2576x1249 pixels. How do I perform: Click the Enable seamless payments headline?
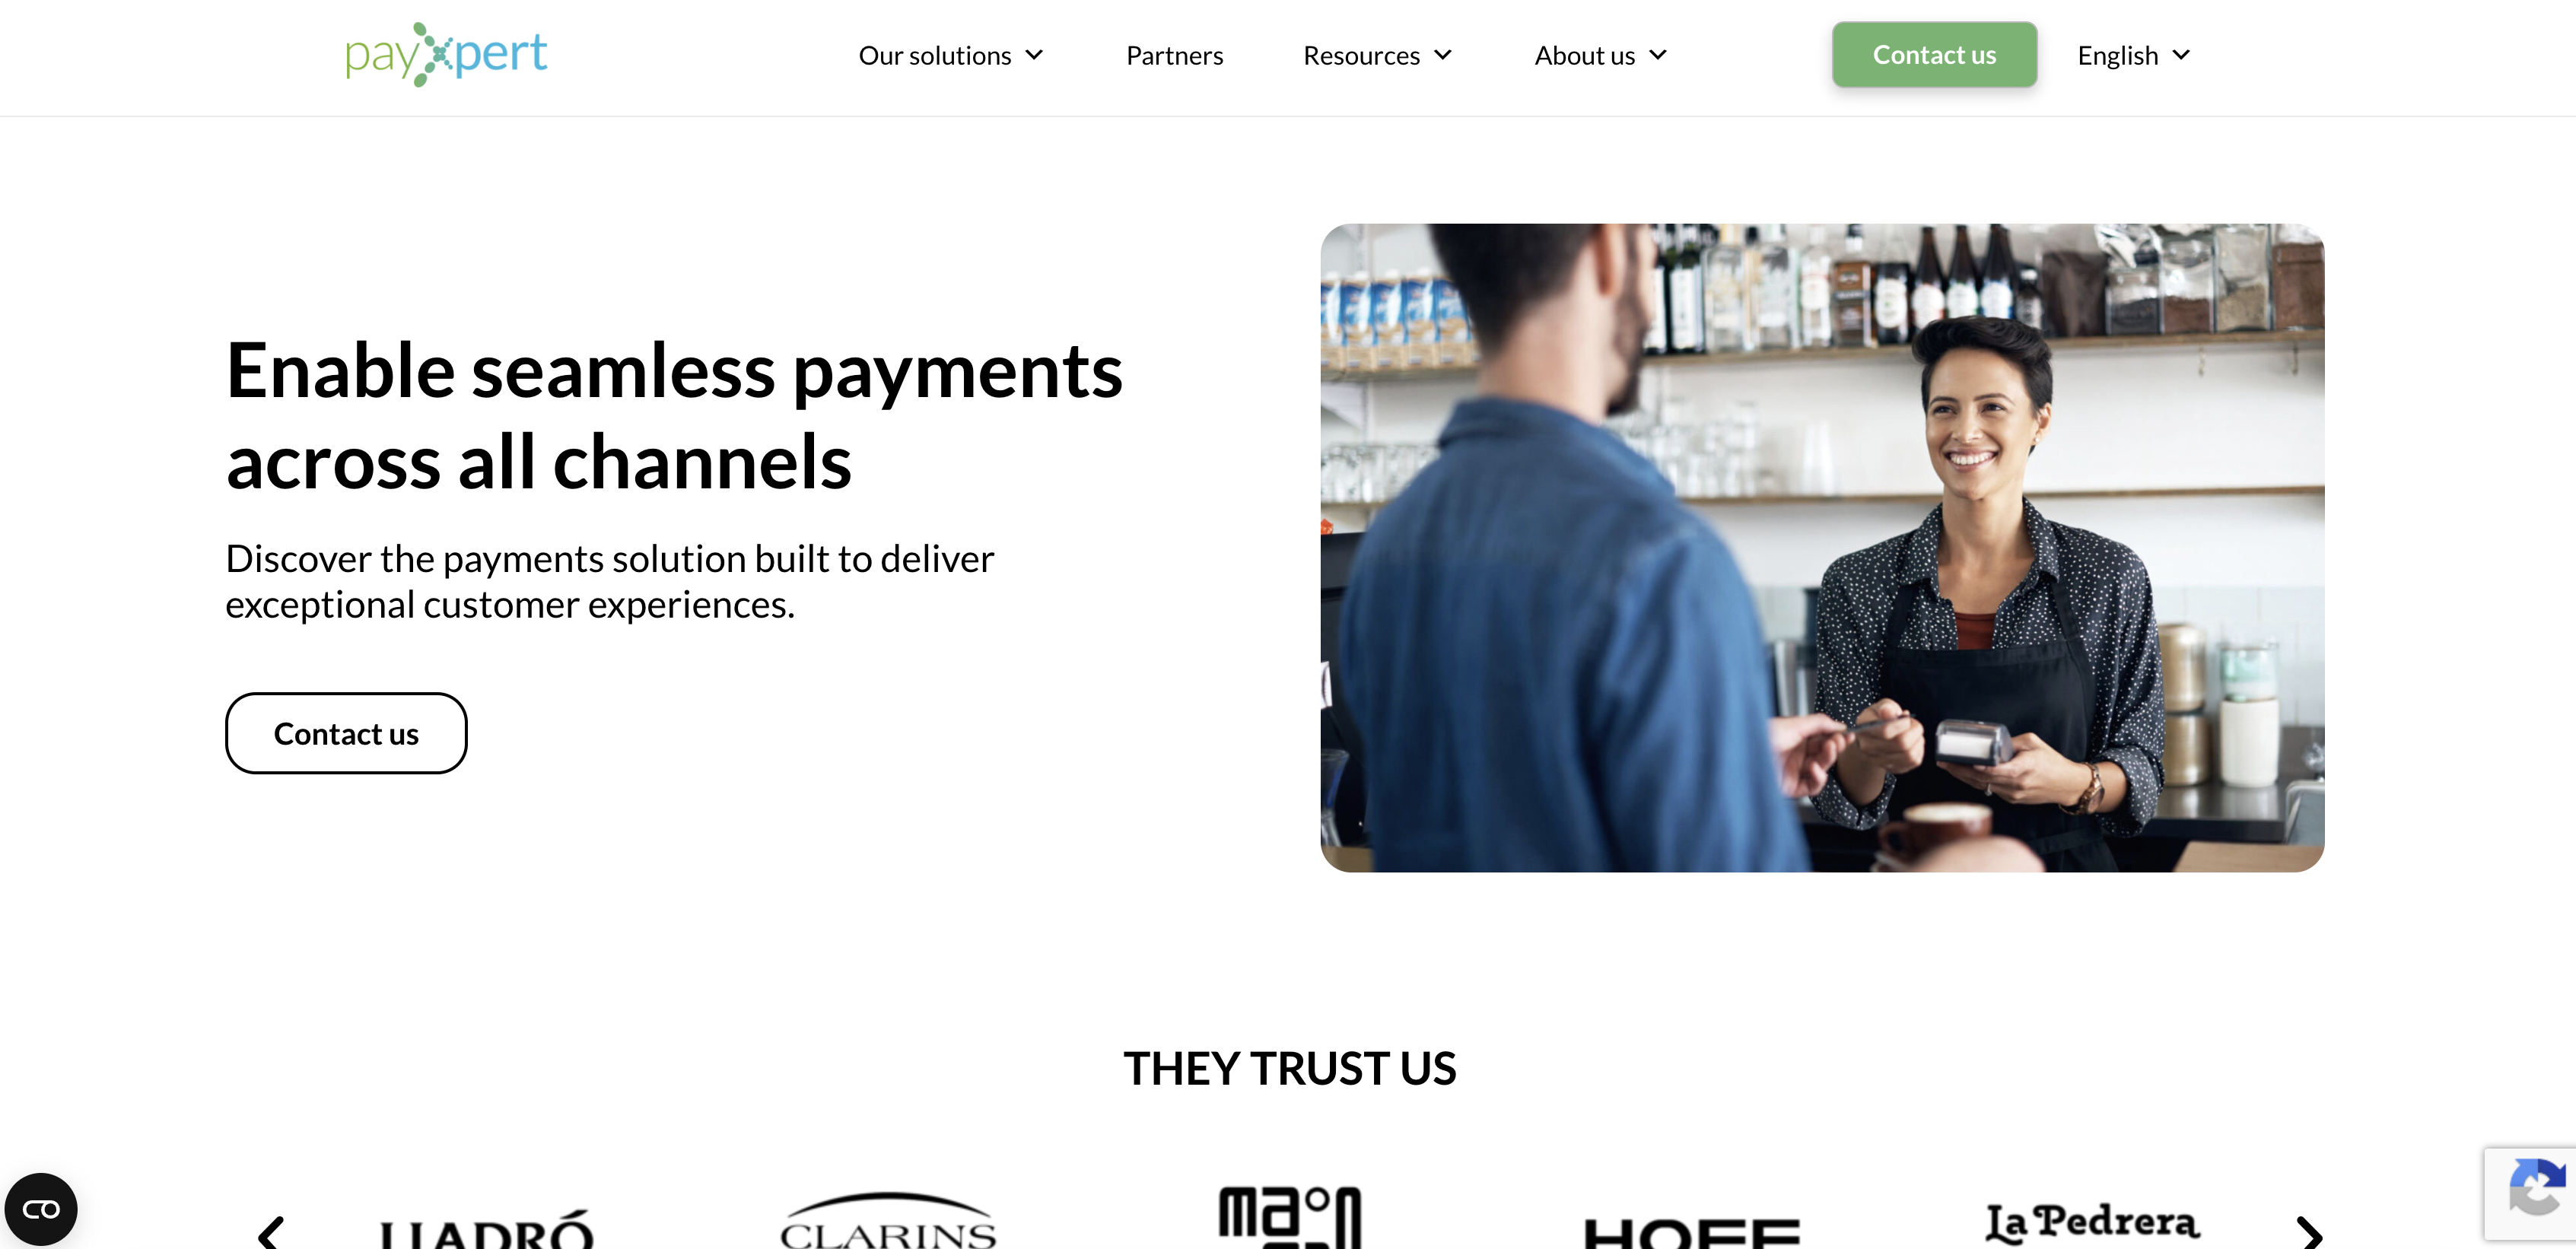[x=674, y=415]
